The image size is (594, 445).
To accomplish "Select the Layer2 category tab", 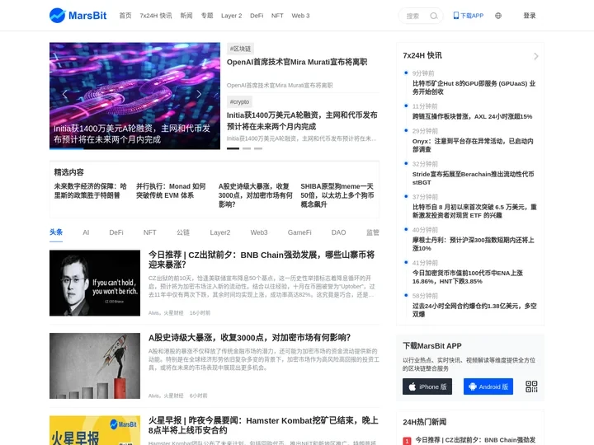I will coord(220,232).
